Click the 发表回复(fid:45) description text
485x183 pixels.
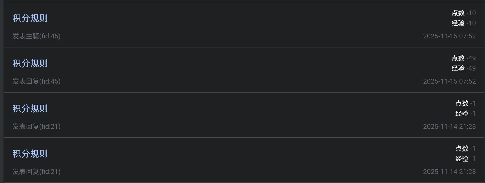tap(36, 81)
